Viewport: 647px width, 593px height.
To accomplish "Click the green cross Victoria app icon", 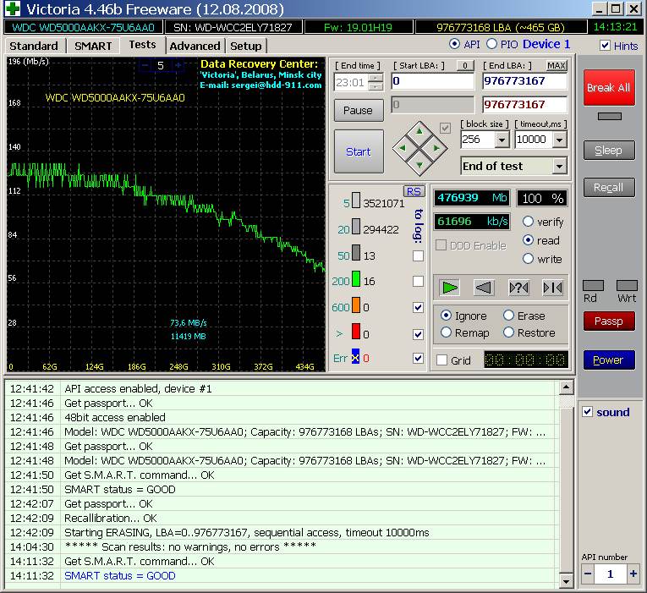I will (12, 8).
